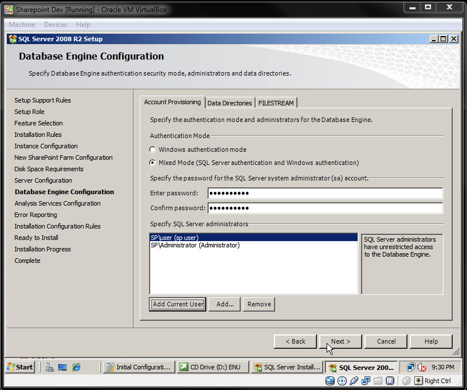Click Error Reporting step
The width and height of the screenshot is (467, 390).
(36, 215)
